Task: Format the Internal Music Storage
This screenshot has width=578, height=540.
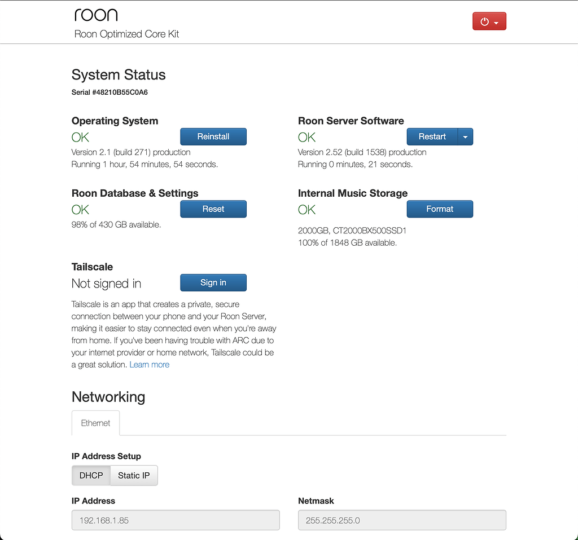Action: pos(440,209)
